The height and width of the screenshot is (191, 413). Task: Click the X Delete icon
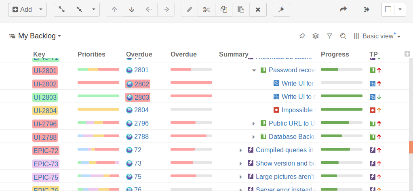coord(258,10)
